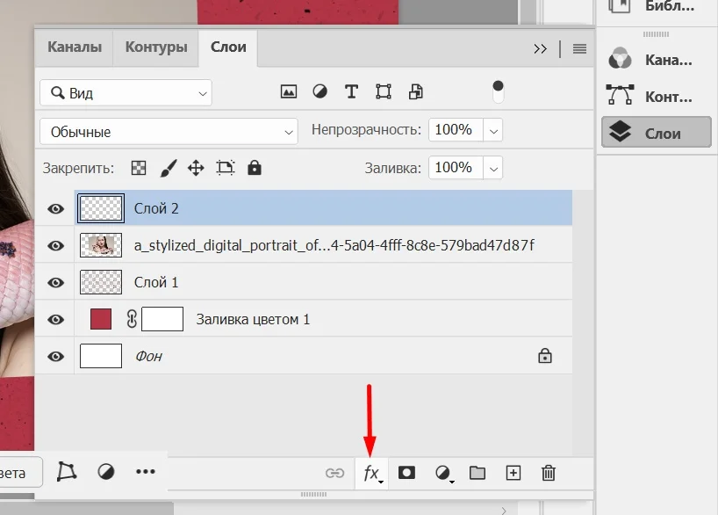Open more options three-dots in context bar

coord(146,471)
